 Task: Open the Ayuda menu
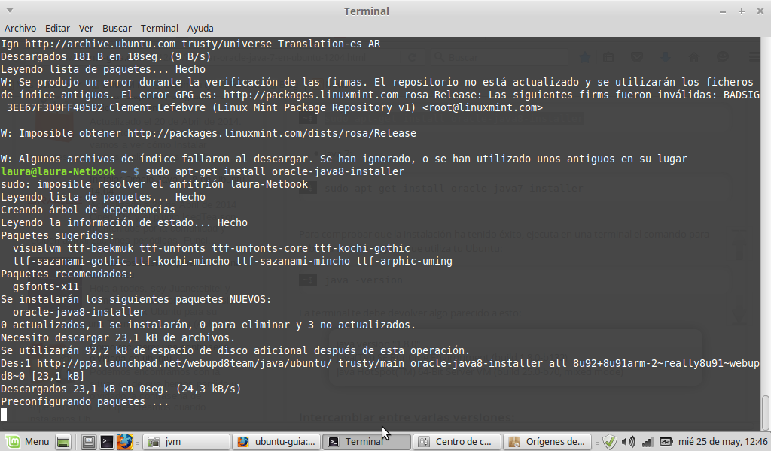click(200, 28)
